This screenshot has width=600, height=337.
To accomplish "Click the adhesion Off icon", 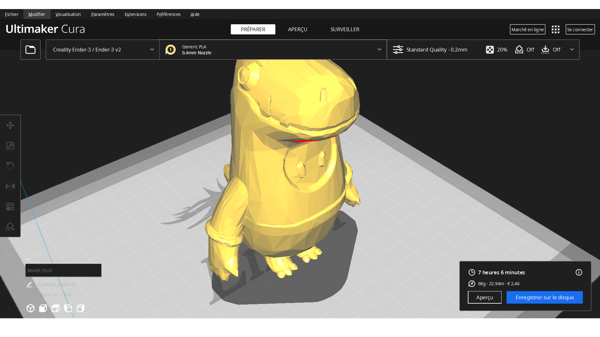I will pos(545,50).
